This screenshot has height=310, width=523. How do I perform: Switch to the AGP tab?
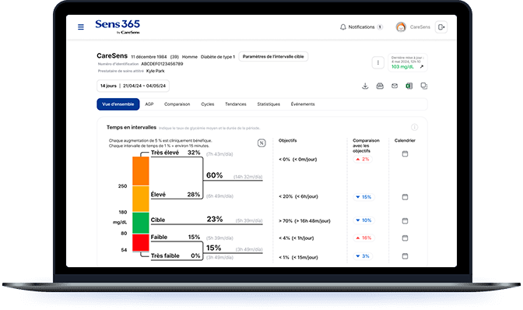149,104
